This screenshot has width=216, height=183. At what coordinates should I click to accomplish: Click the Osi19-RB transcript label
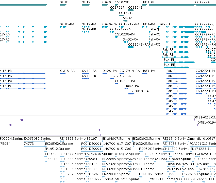(x=89, y=29)
